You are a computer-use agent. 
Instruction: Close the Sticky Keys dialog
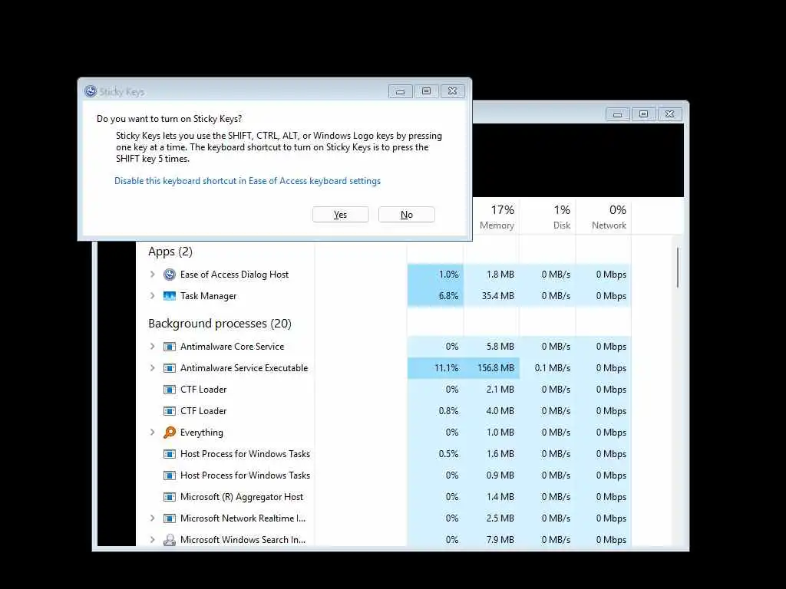453,91
